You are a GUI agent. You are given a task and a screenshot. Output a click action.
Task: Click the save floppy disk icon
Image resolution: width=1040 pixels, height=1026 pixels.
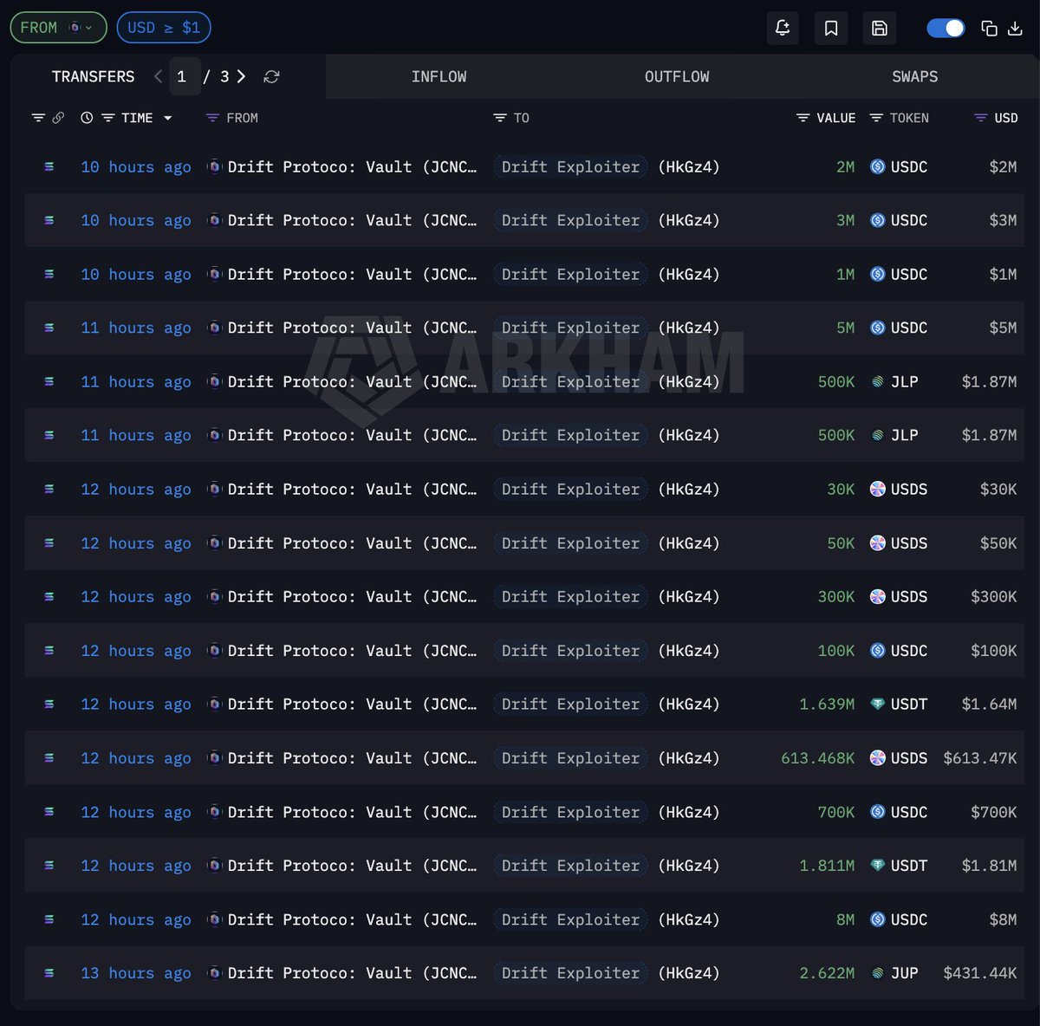[879, 29]
